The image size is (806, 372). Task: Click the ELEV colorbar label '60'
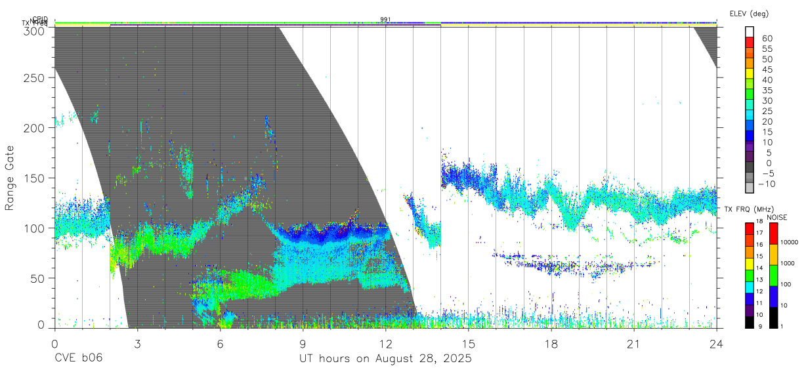[767, 39]
